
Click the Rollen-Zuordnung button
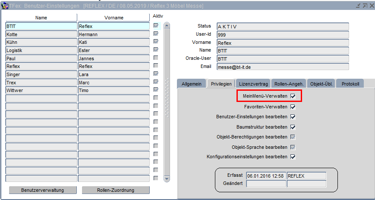116,190
